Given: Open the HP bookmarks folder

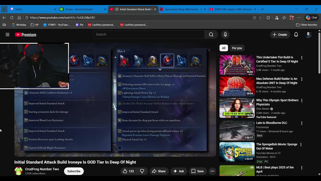Looking at the screenshot, I should (x=35, y=25).
